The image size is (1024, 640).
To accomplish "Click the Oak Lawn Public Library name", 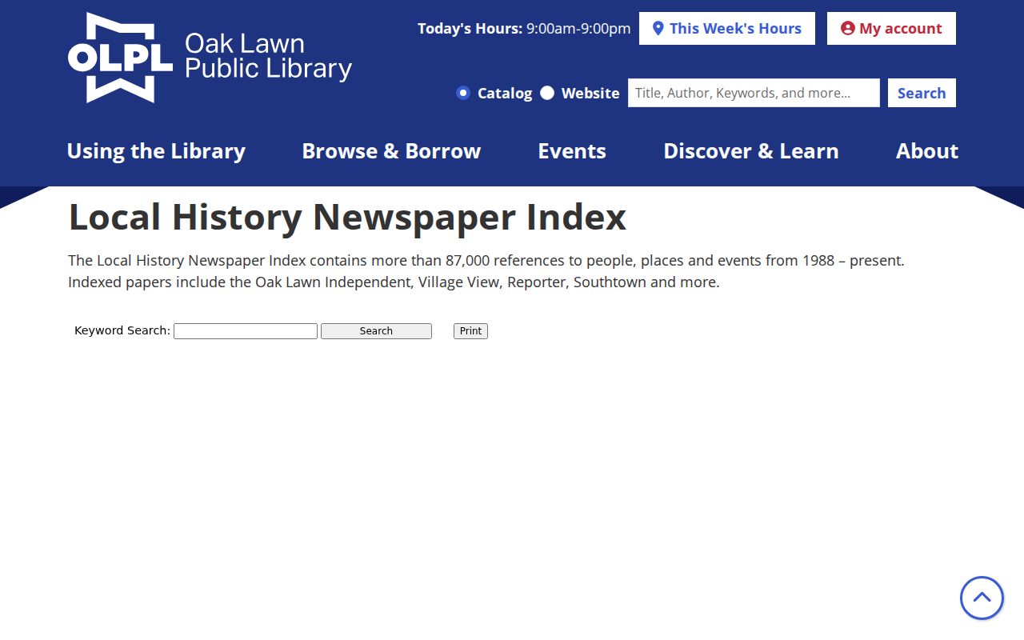I will click(268, 56).
